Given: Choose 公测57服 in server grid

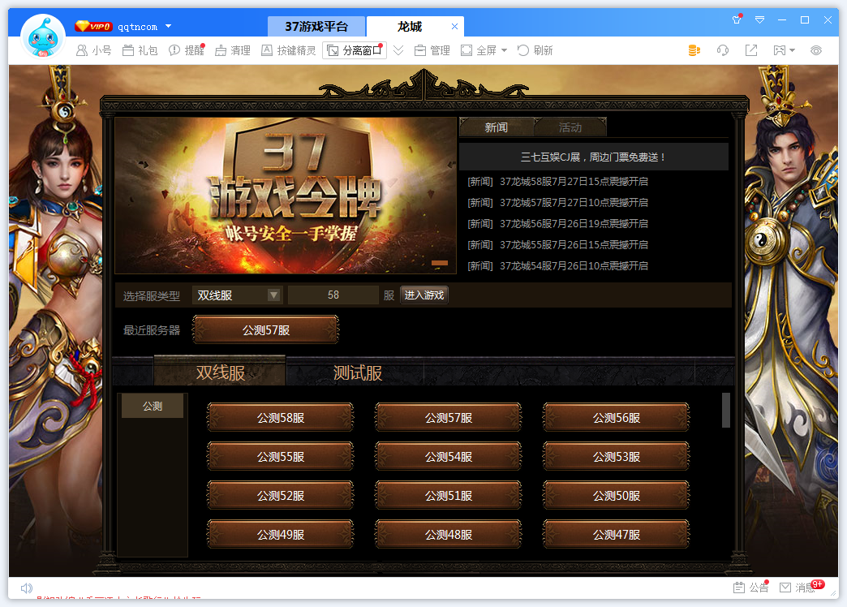Looking at the screenshot, I should (x=449, y=417).
